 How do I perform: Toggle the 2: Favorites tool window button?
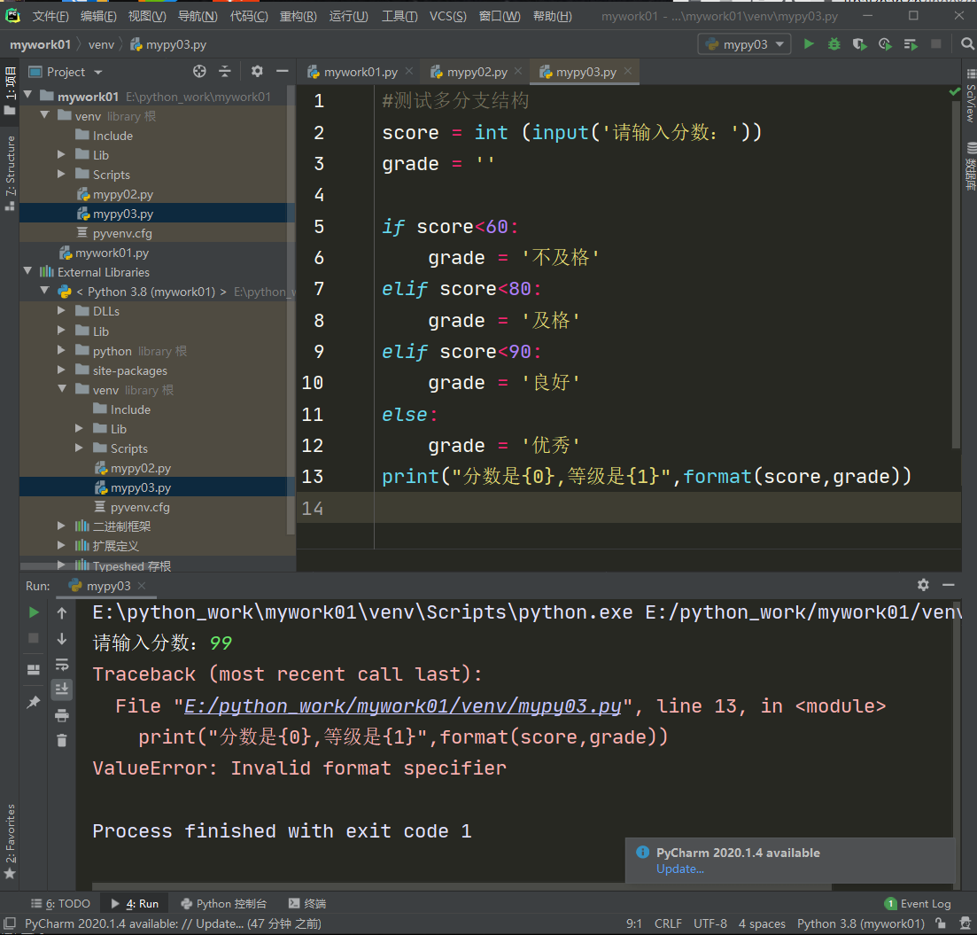point(10,841)
